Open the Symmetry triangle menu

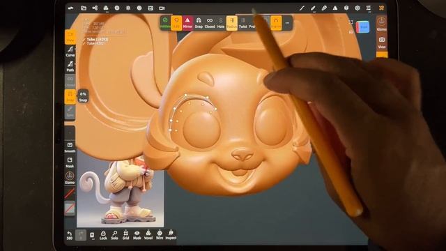click(335, 8)
